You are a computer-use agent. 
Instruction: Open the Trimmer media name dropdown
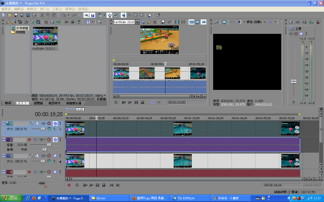137,22
